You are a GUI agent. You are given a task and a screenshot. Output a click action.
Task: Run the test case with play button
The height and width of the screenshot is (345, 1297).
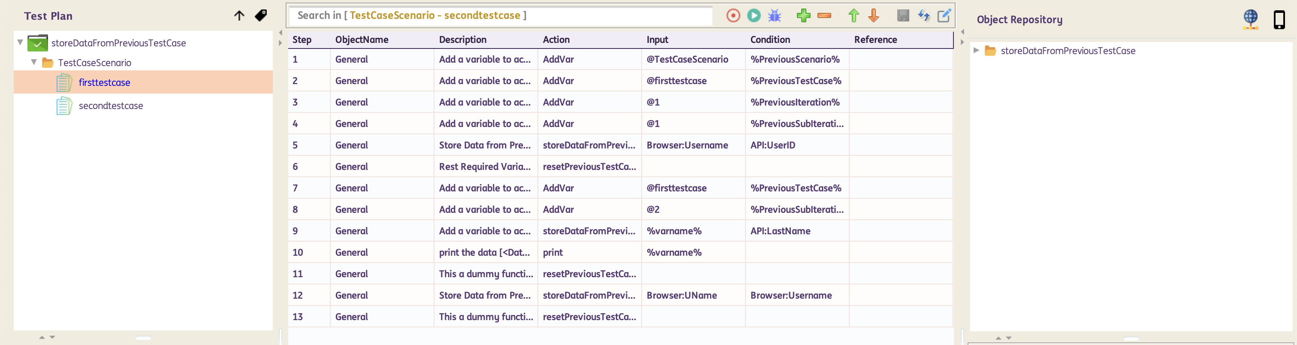click(754, 15)
